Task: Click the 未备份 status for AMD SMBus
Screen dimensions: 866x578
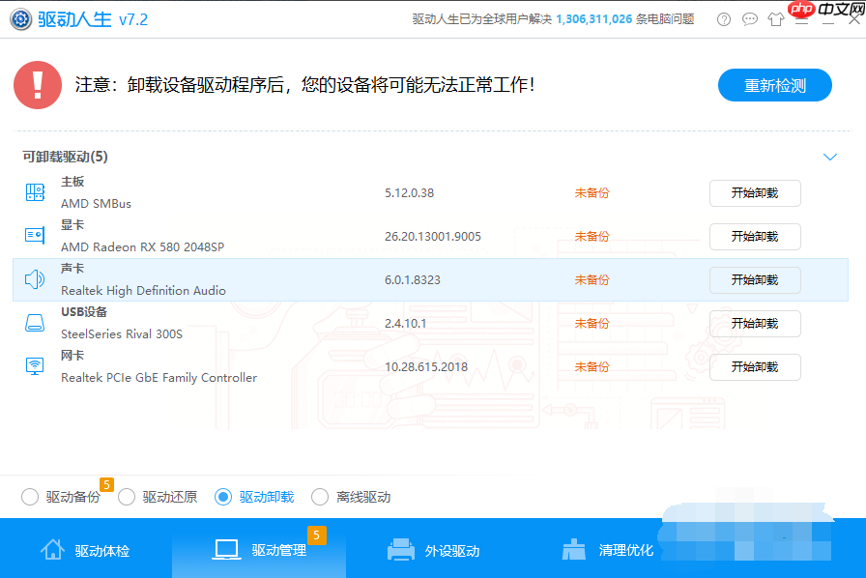Action: (592, 193)
